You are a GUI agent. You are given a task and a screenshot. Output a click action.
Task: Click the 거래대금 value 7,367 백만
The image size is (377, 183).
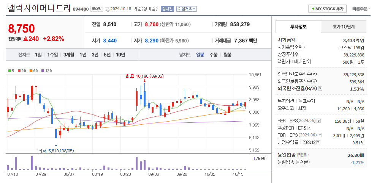[246, 41]
